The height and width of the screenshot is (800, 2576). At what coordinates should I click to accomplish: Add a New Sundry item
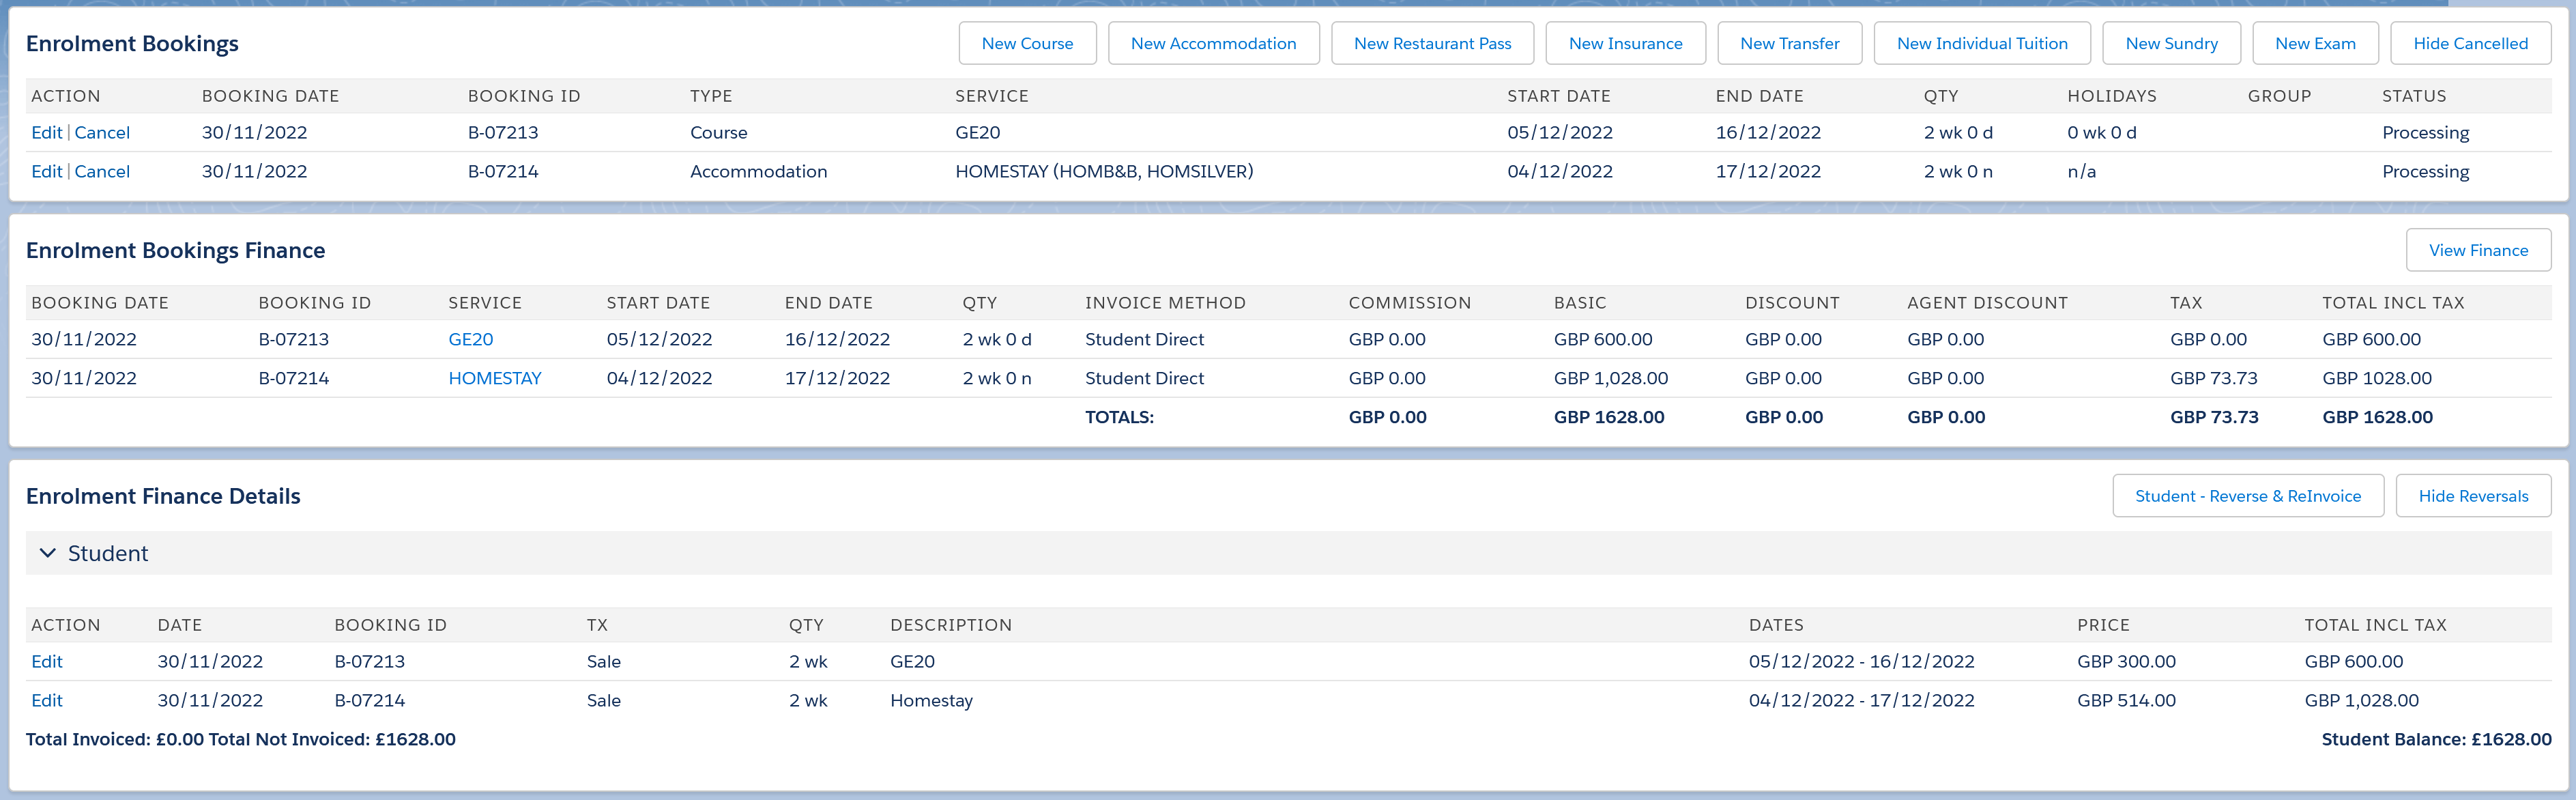2171,43
